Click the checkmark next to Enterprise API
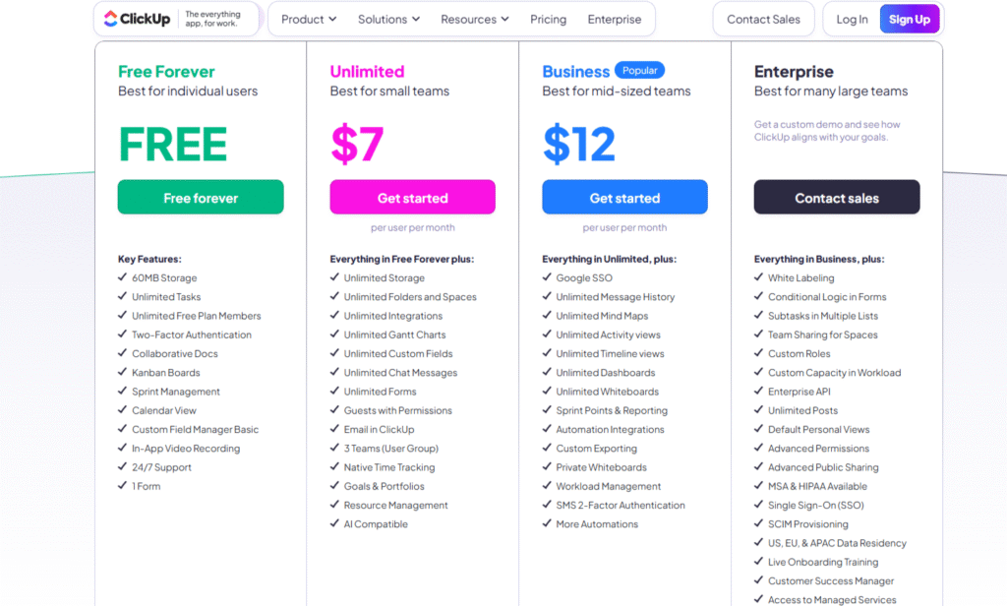This screenshot has width=1007, height=606. pos(759,392)
